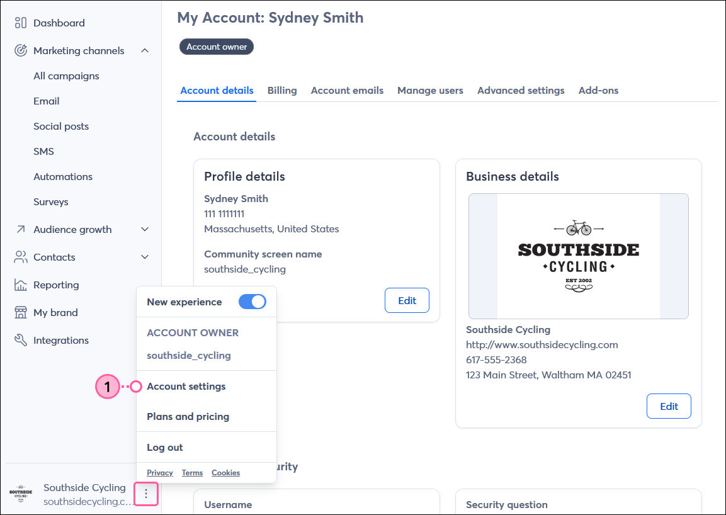Screen dimensions: 726x515
Task: Open the three-dot account menu
Action: (x=146, y=494)
